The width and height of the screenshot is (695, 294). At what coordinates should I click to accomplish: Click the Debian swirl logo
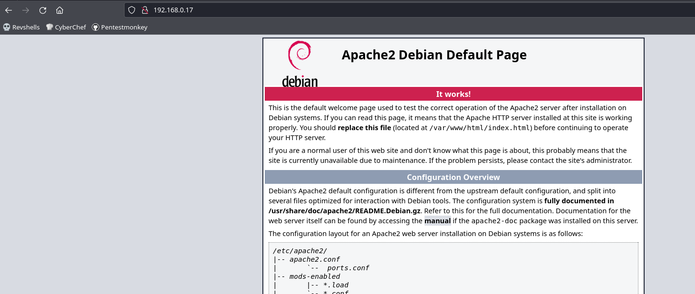(300, 64)
